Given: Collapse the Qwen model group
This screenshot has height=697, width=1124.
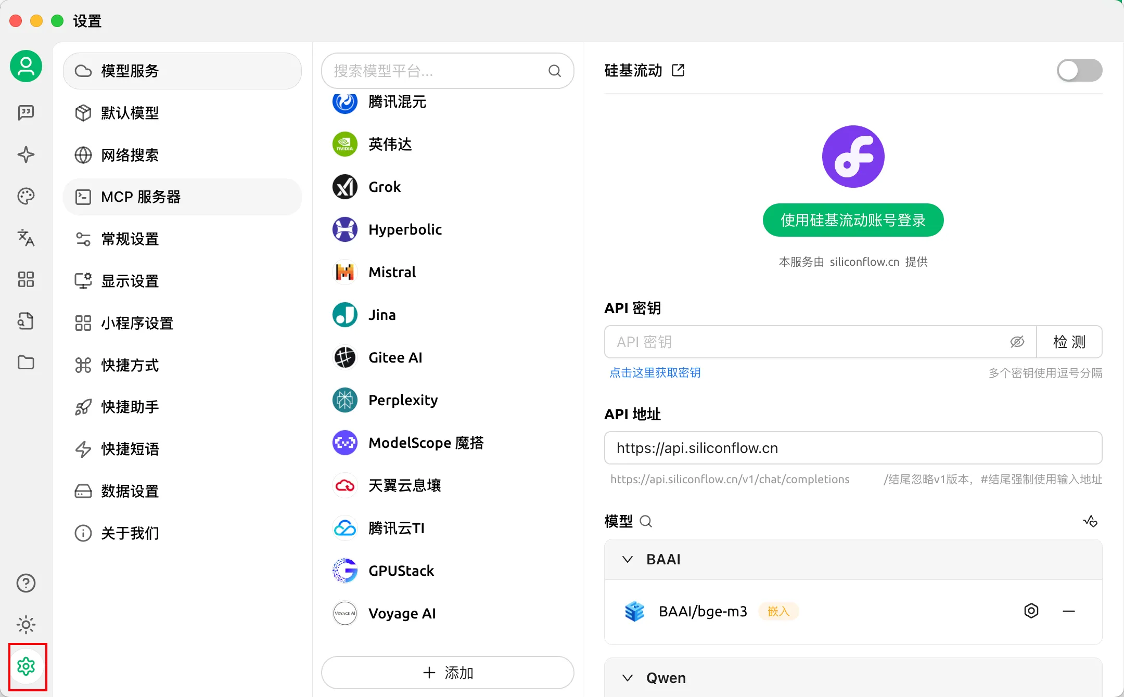Looking at the screenshot, I should click(x=628, y=678).
